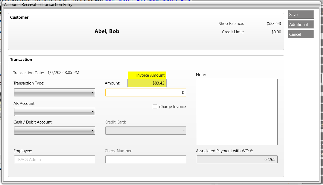Click the Shop Balance value ($33.64)
Viewport: 323px width, 185px height.
point(274,24)
